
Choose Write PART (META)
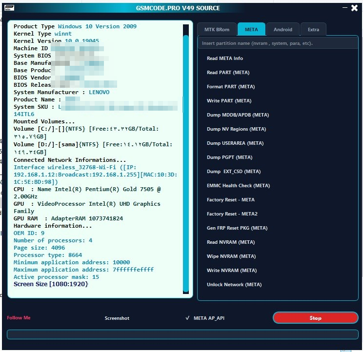tap(229, 100)
